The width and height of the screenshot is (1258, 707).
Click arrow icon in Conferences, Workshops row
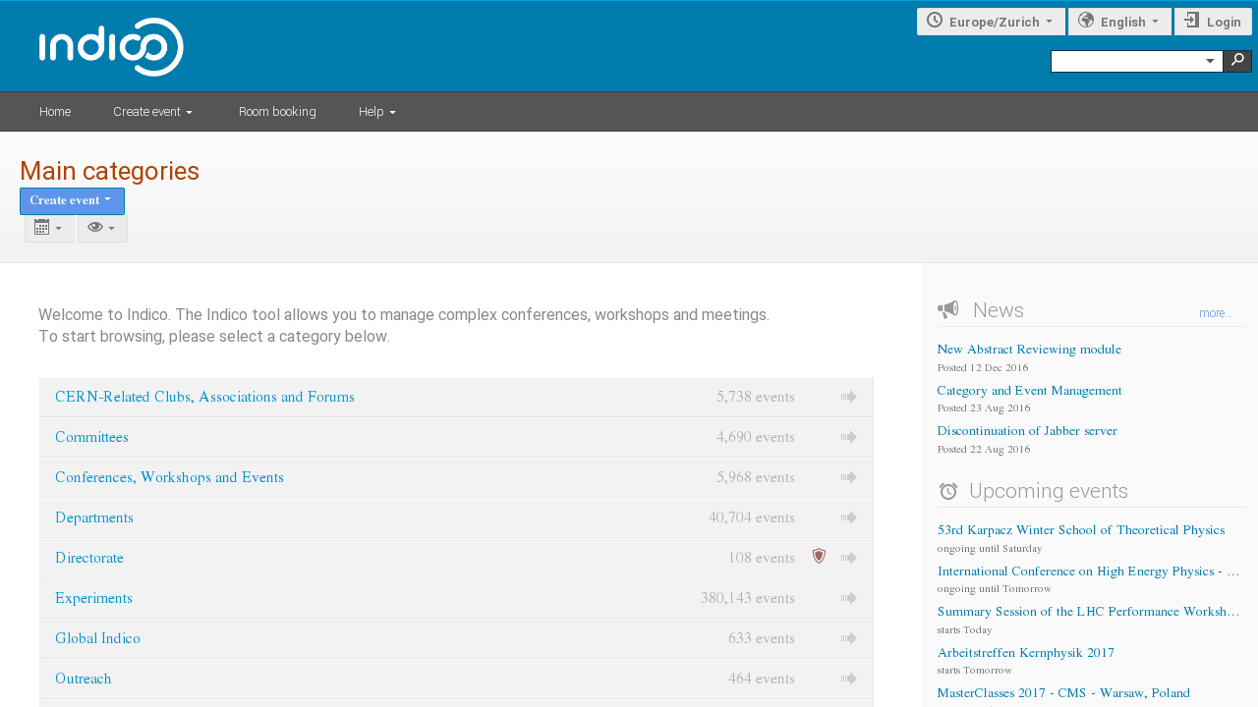point(849,477)
